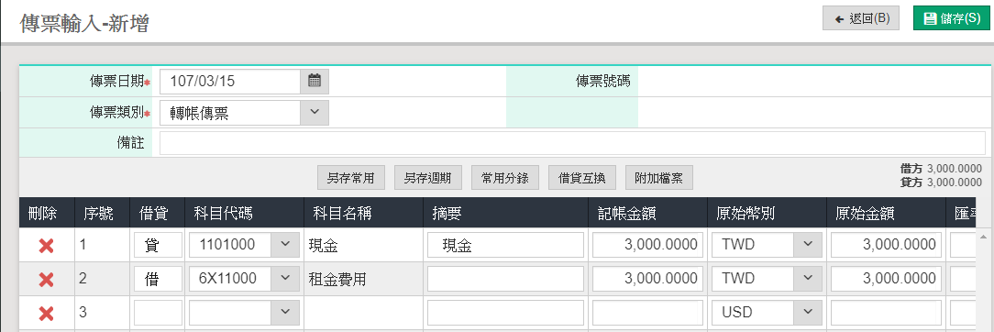Open empty account code dropdown in row 3
The width and height of the screenshot is (994, 332).
coord(285,313)
